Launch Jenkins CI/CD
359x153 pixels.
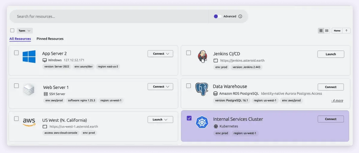(x=331, y=54)
